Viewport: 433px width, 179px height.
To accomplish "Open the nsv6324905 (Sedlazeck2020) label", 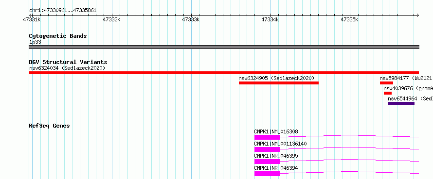I will pyautogui.click(x=276, y=78).
